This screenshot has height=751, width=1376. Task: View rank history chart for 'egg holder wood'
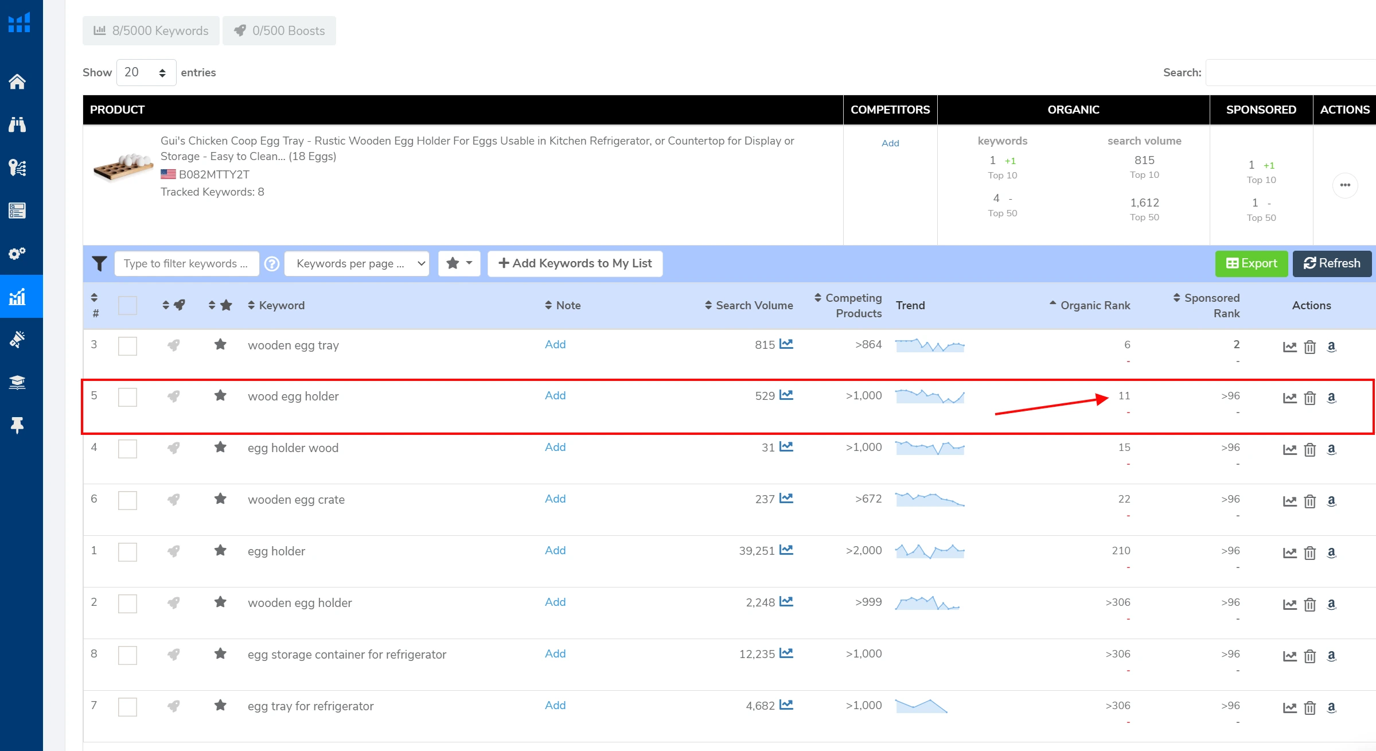point(1289,450)
